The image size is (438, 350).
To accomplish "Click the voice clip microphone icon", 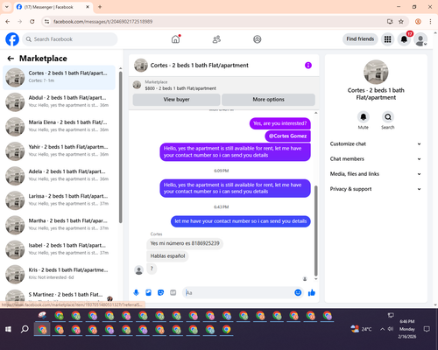I will pos(136,292).
